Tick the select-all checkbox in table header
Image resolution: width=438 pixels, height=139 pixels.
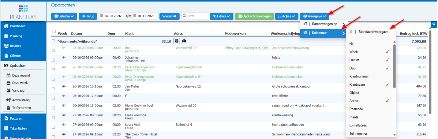pyautogui.click(x=54, y=31)
